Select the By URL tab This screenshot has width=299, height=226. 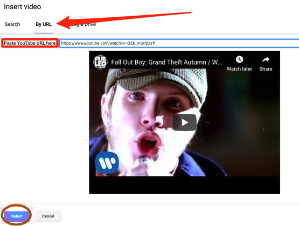click(x=44, y=24)
